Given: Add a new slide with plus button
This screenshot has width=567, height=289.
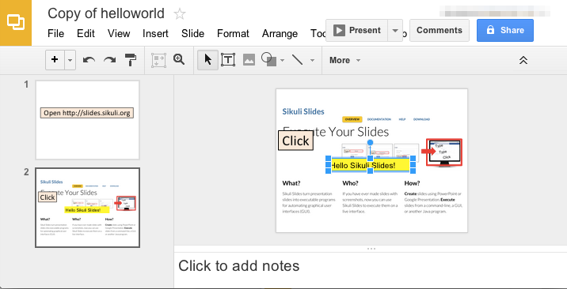Looking at the screenshot, I should (55, 60).
